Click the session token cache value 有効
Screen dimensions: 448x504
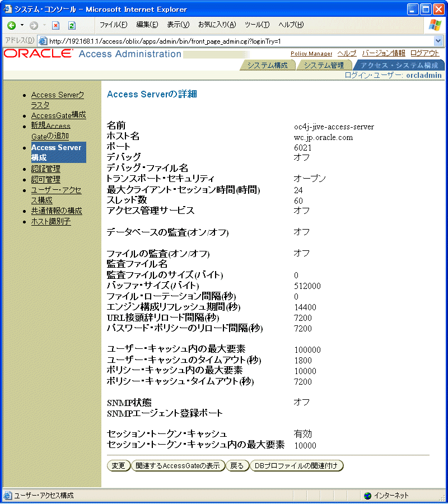303,434
